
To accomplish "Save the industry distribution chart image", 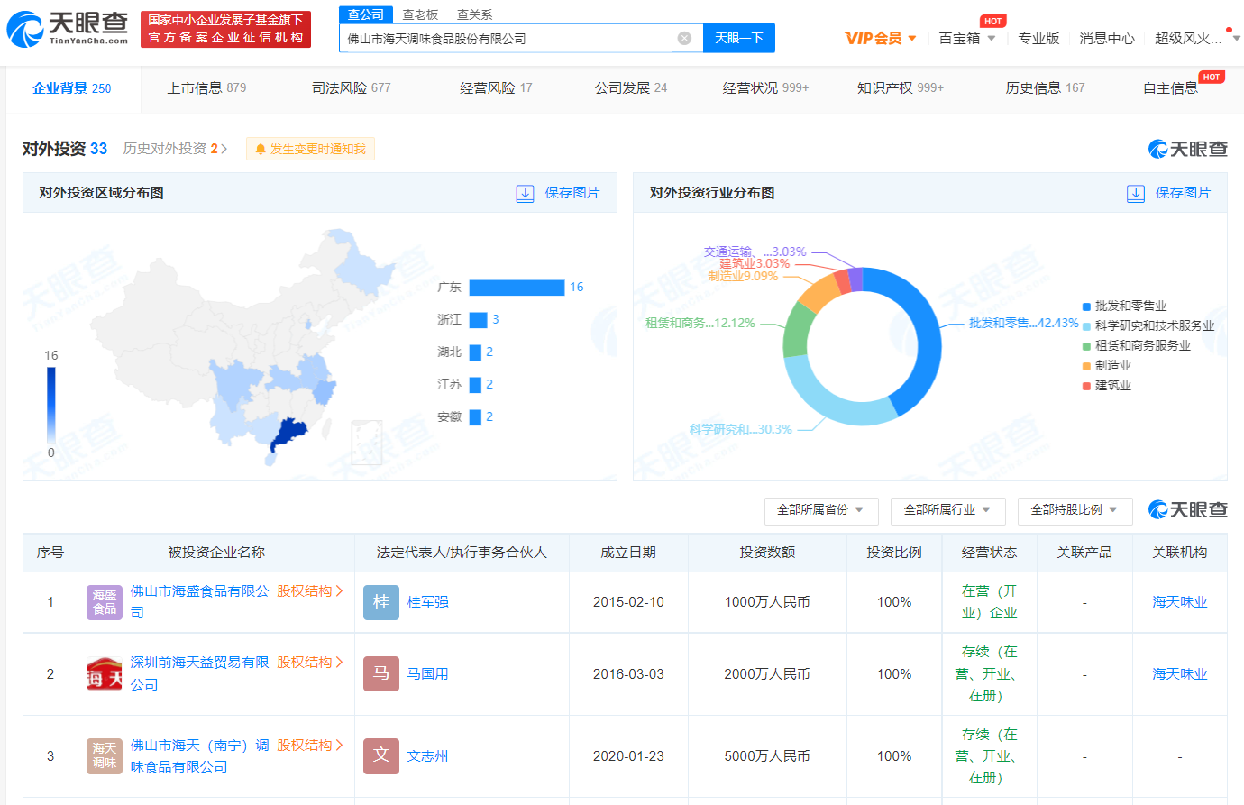I will tap(1168, 193).
